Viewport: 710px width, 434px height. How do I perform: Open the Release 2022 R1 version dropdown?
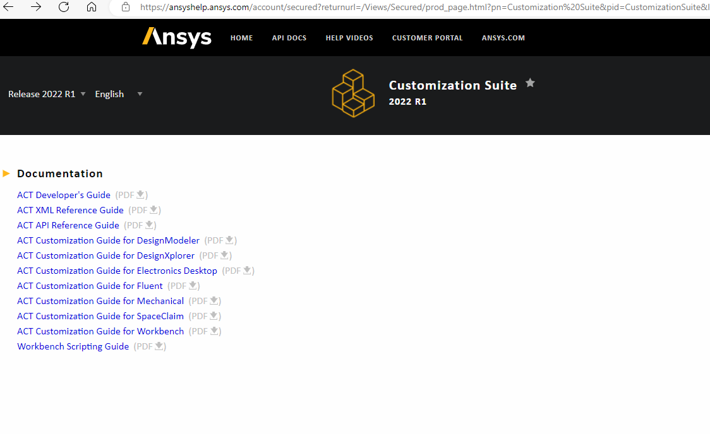coord(47,94)
